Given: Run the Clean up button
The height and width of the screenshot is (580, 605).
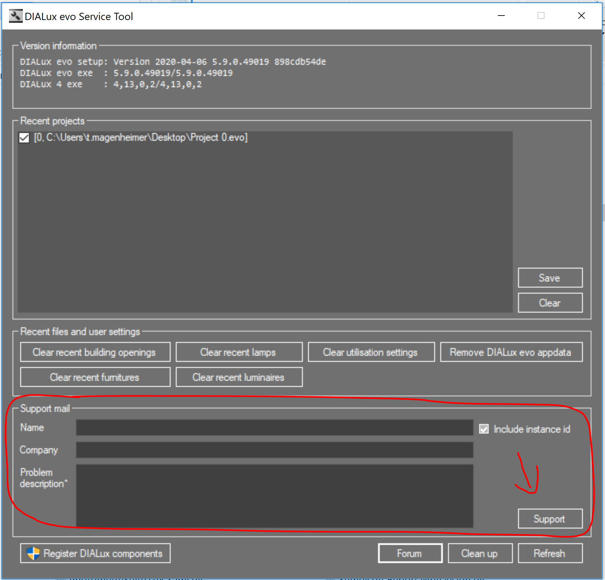Looking at the screenshot, I should (x=480, y=553).
